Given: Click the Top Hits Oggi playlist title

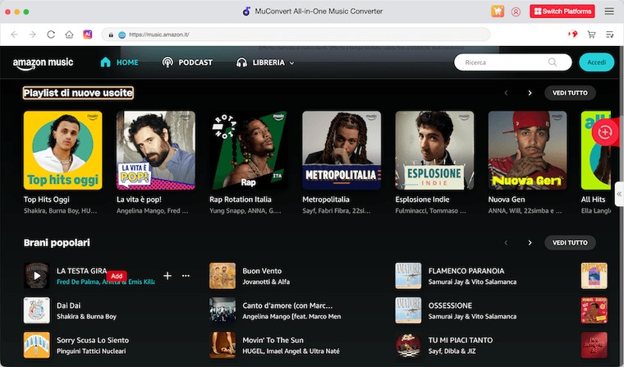Looking at the screenshot, I should (46, 200).
